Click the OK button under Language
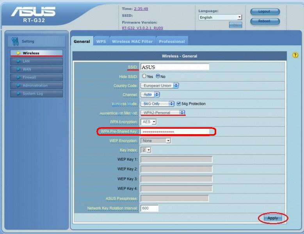The width and height of the screenshot is (304, 234). 236,25
